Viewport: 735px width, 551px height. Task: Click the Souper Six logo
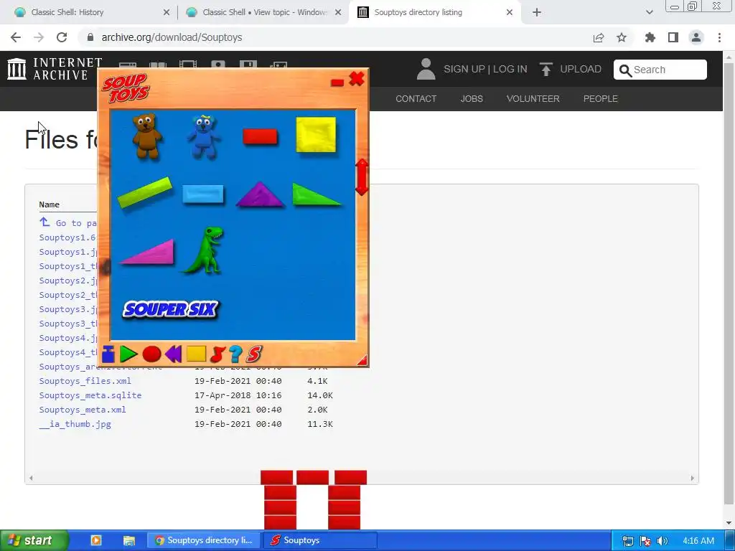pos(170,309)
